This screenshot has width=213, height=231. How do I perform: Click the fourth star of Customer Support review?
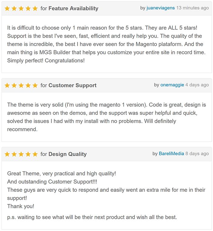[x=28, y=85]
